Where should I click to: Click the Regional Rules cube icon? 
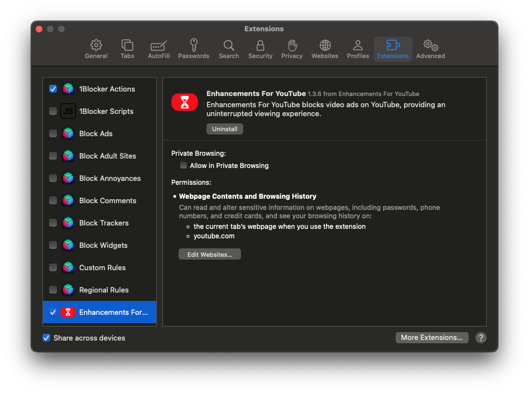[x=68, y=290]
